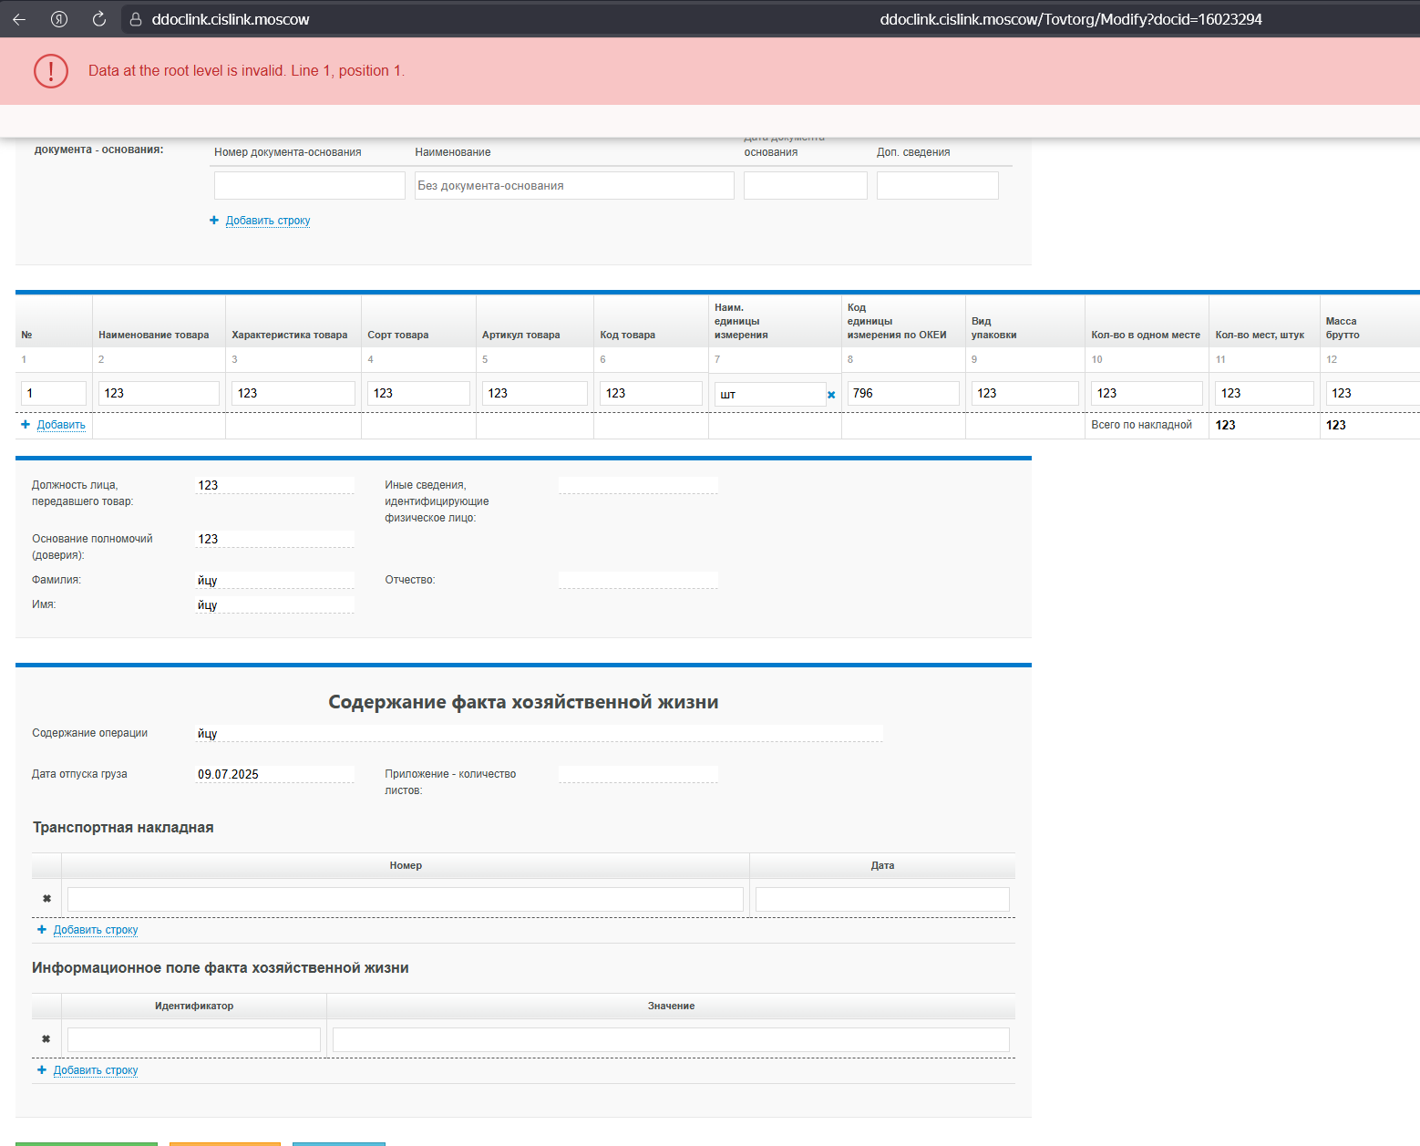The height and width of the screenshot is (1146, 1420).
Task: Remove the Транспортная накладная row with its cross
Action: tap(46, 899)
